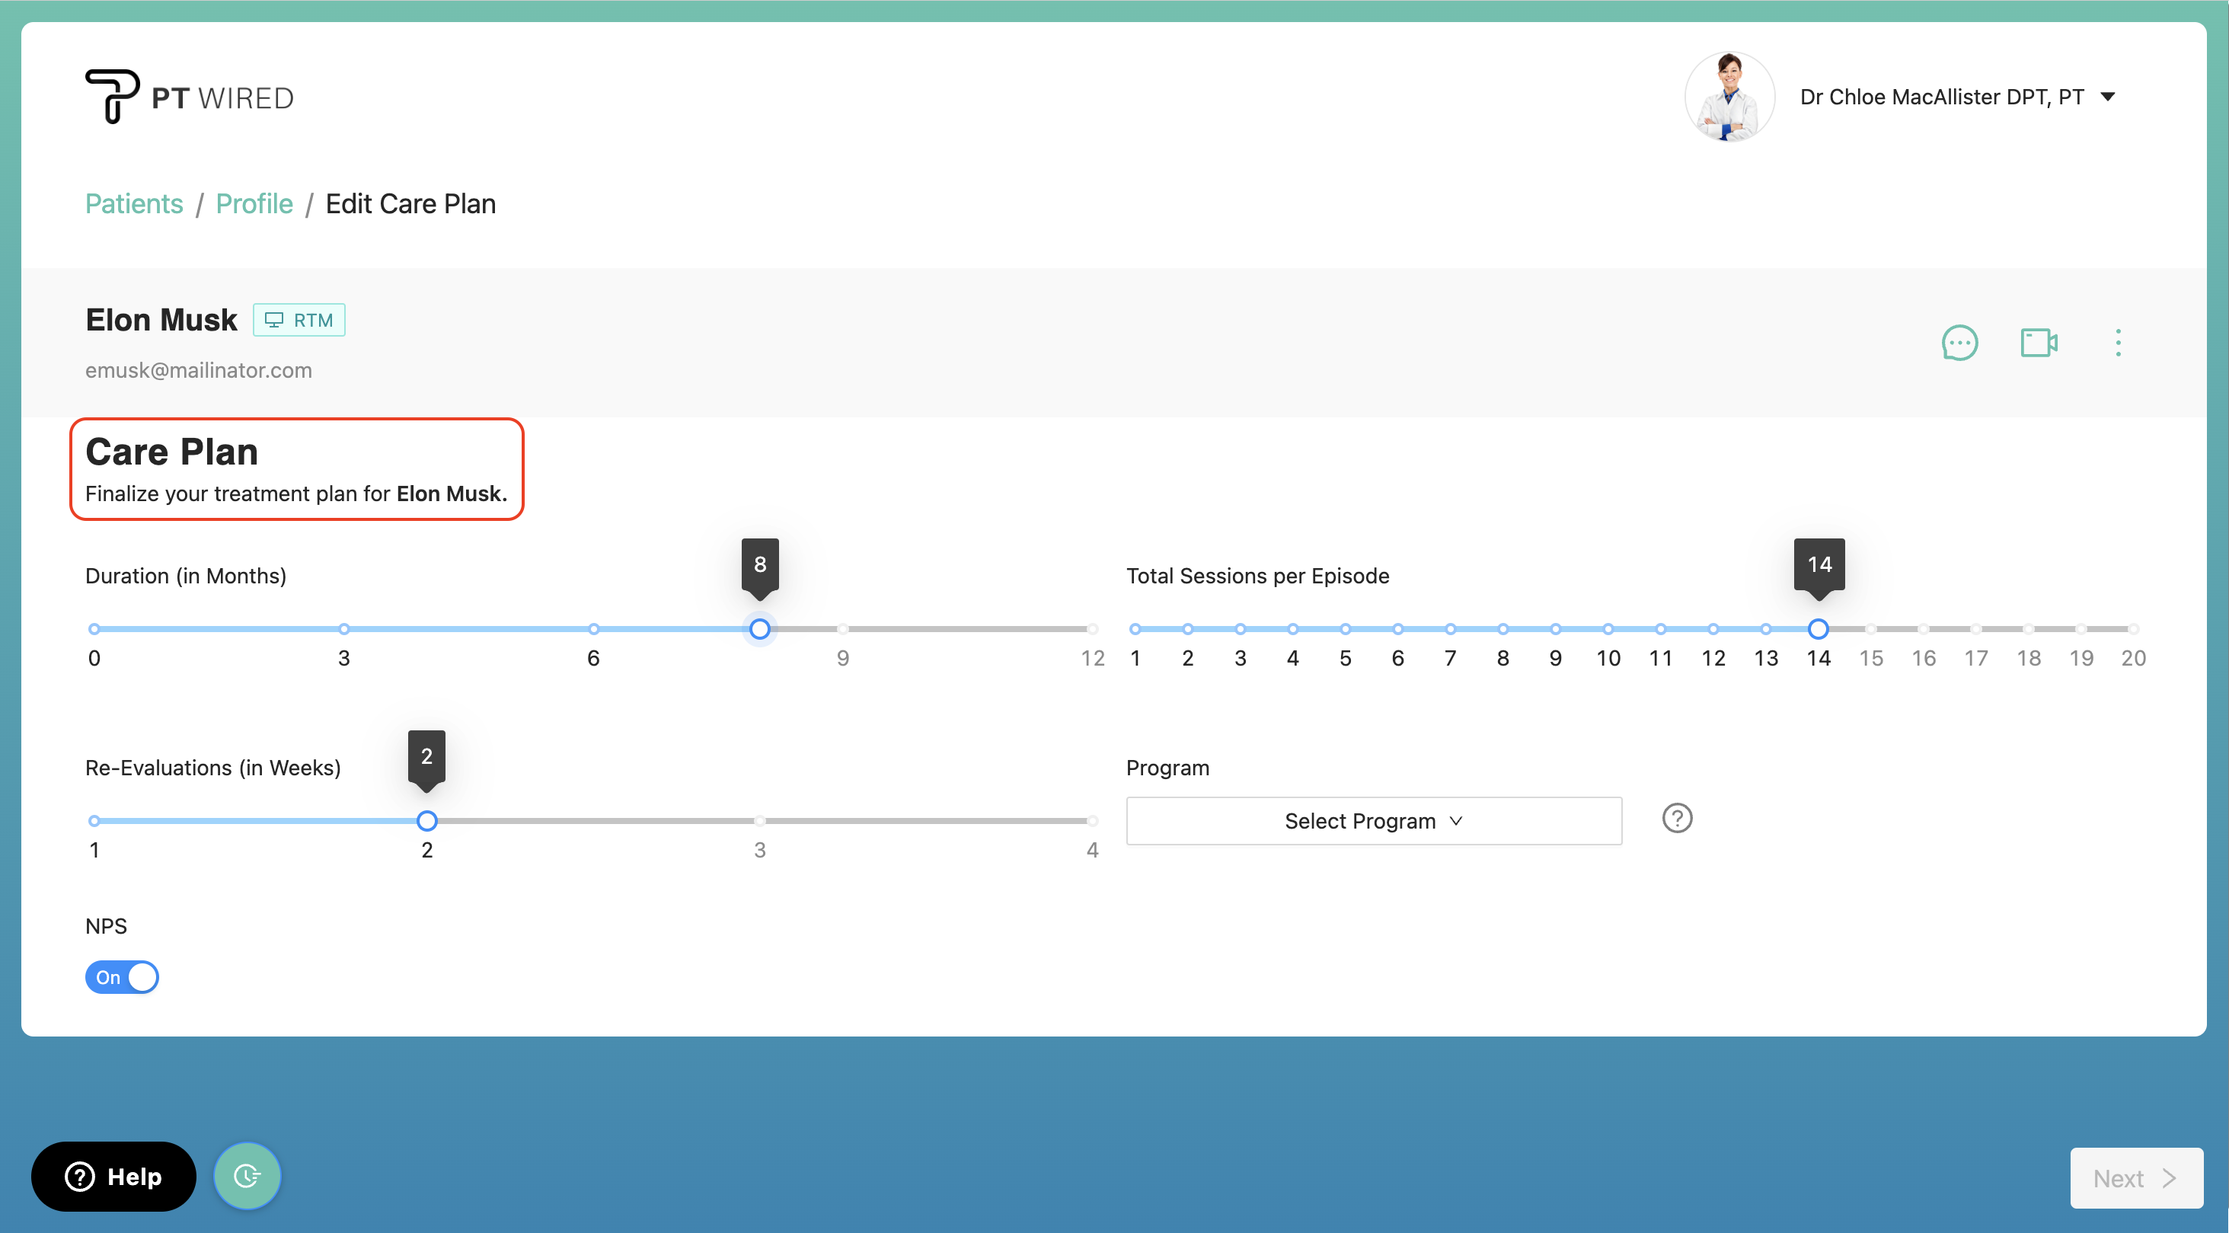Open the user account dropdown arrow

click(x=2108, y=97)
